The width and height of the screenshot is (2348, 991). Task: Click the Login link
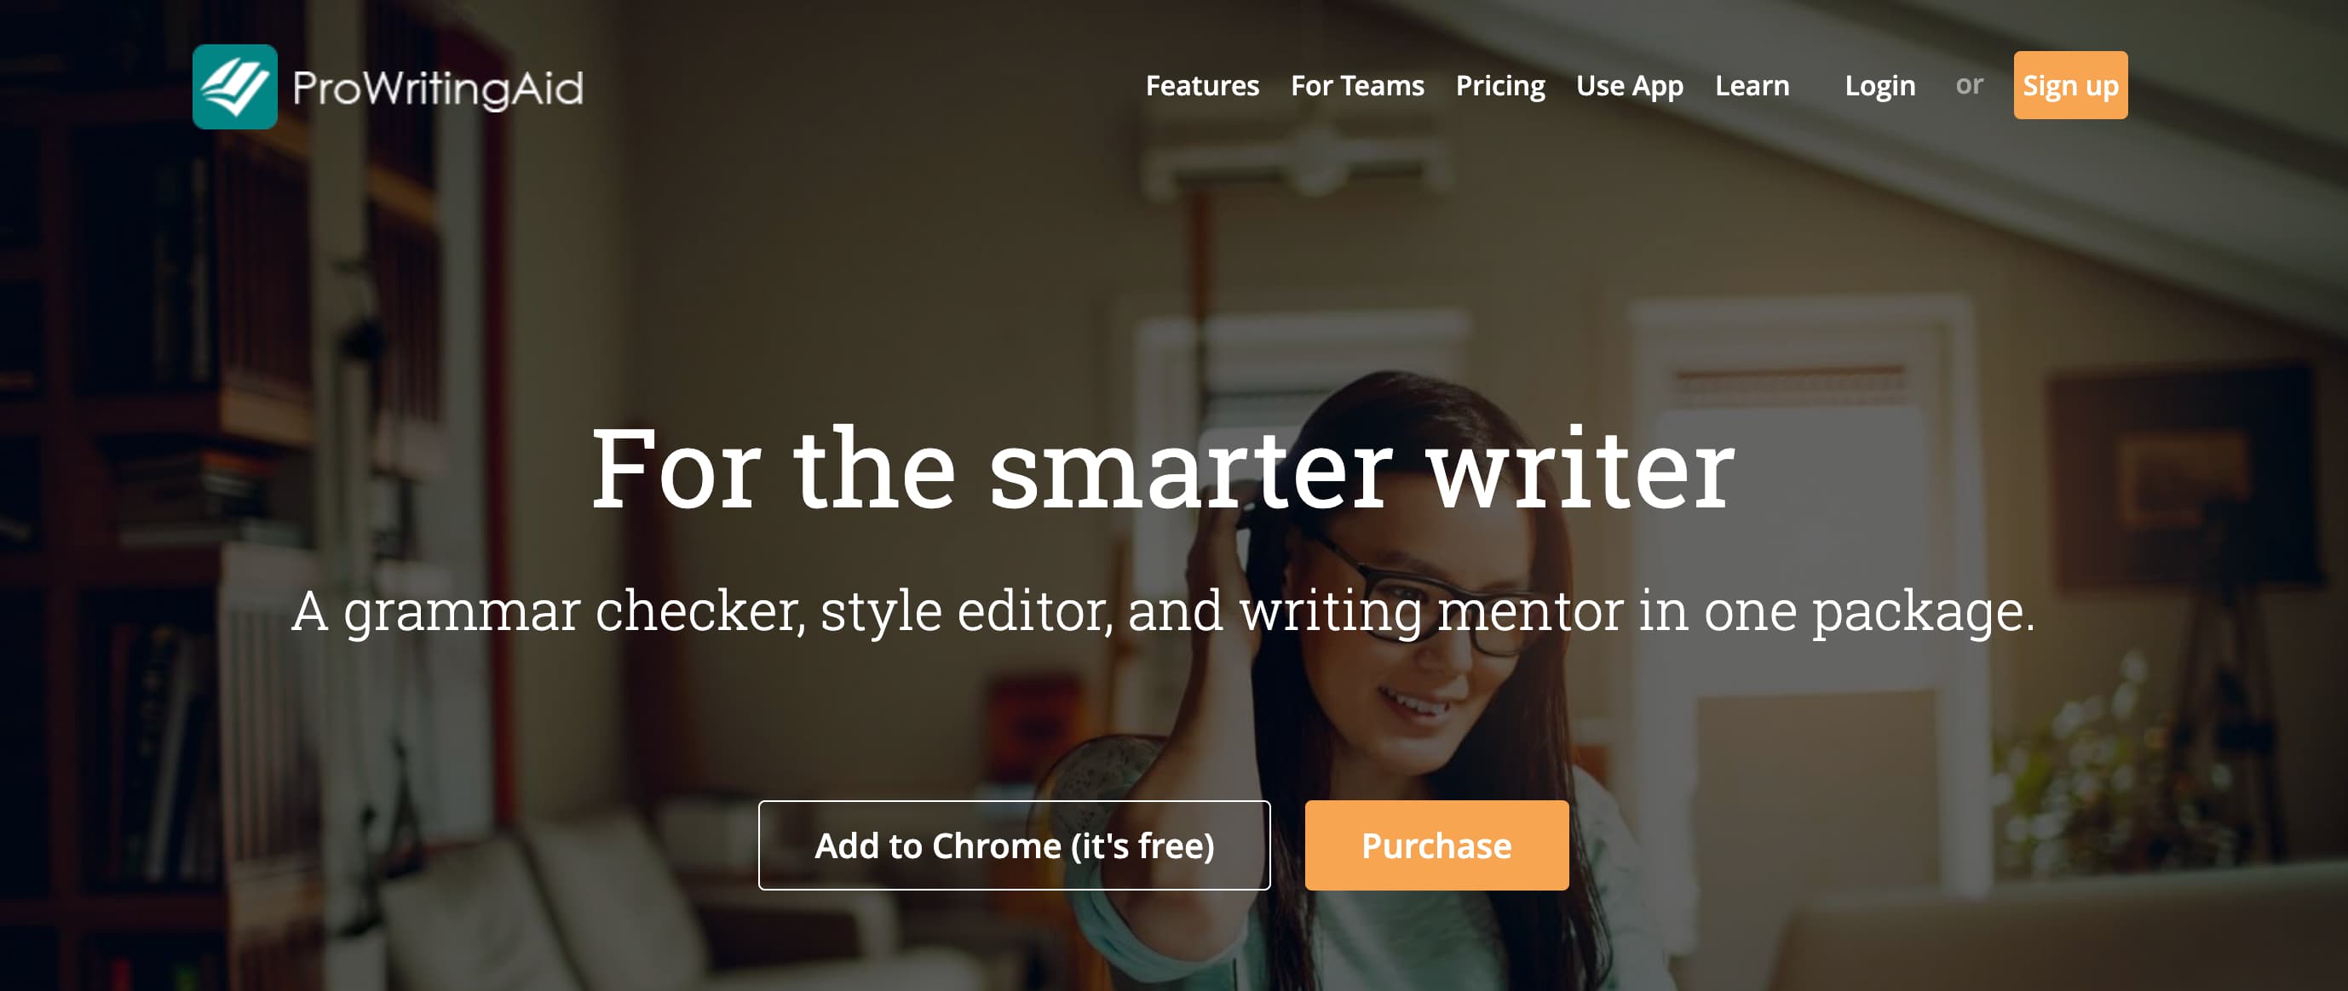coord(1879,86)
